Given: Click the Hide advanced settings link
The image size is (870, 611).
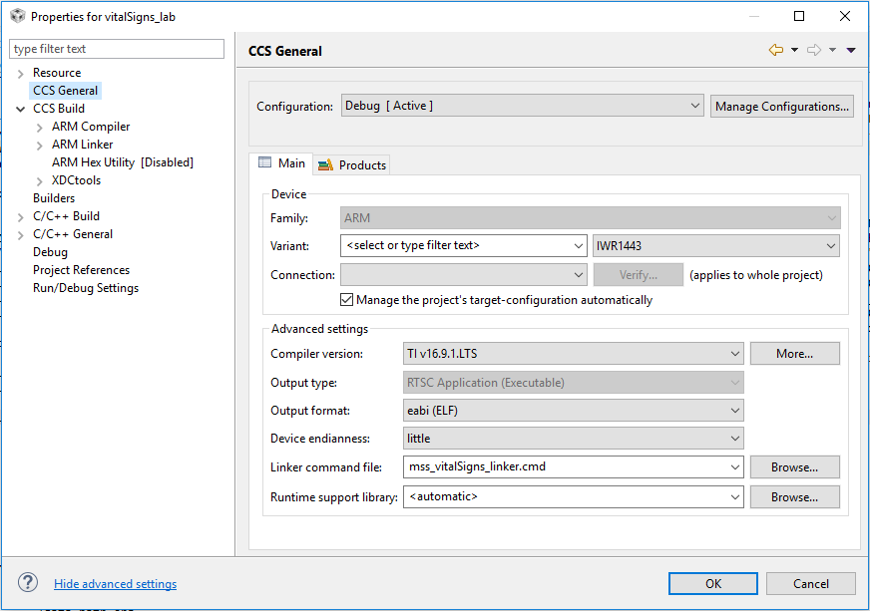Looking at the screenshot, I should [115, 584].
